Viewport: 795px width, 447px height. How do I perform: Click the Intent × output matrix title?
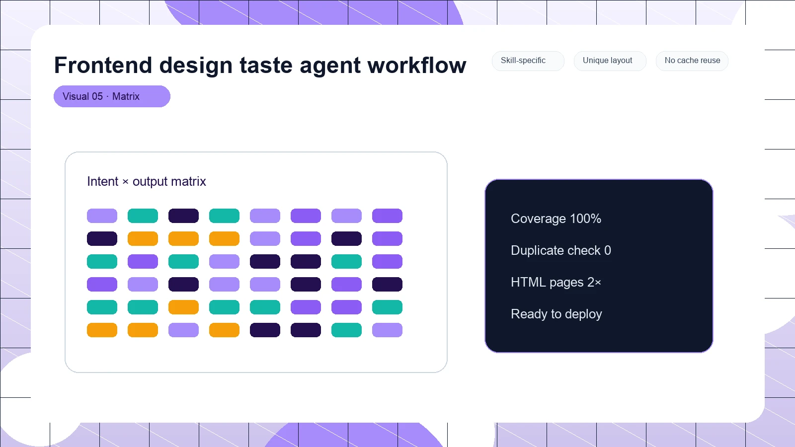(x=147, y=181)
